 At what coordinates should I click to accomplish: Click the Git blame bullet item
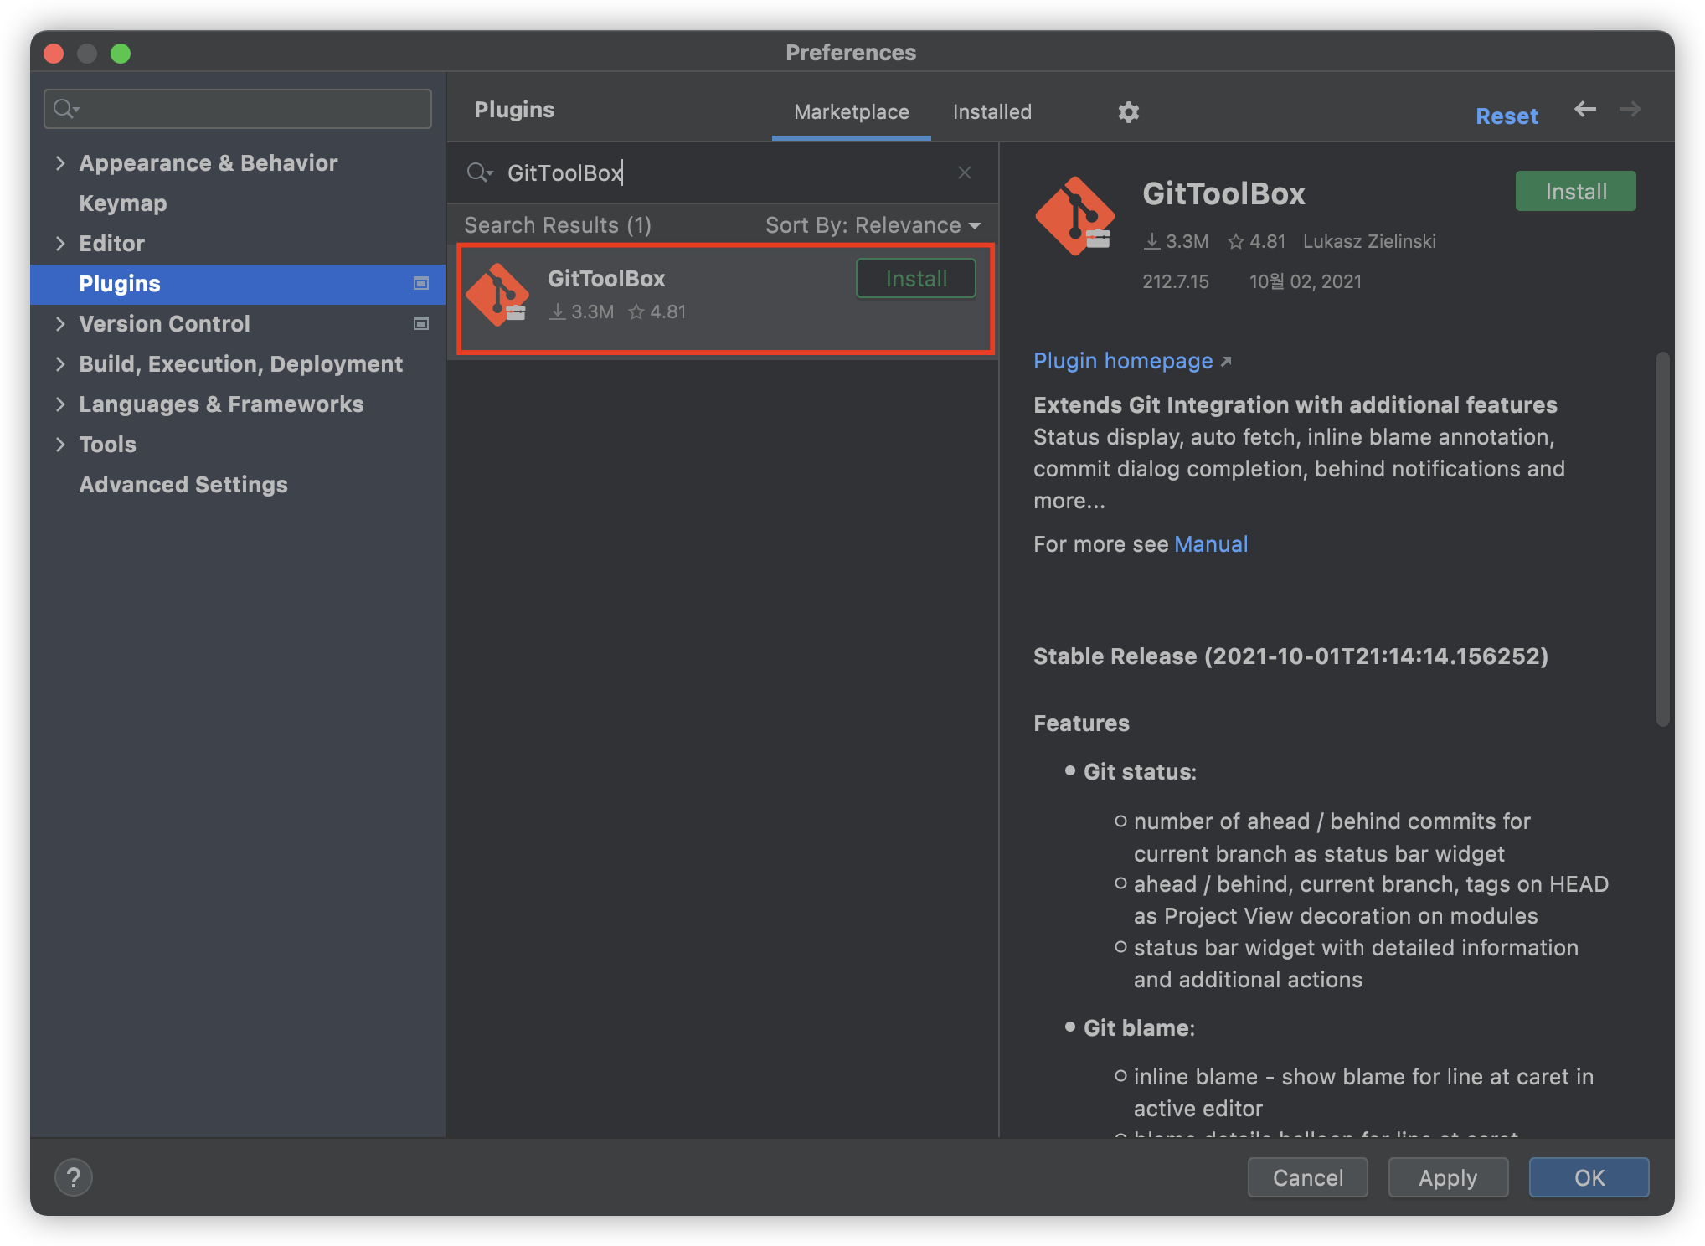tap(1139, 1028)
